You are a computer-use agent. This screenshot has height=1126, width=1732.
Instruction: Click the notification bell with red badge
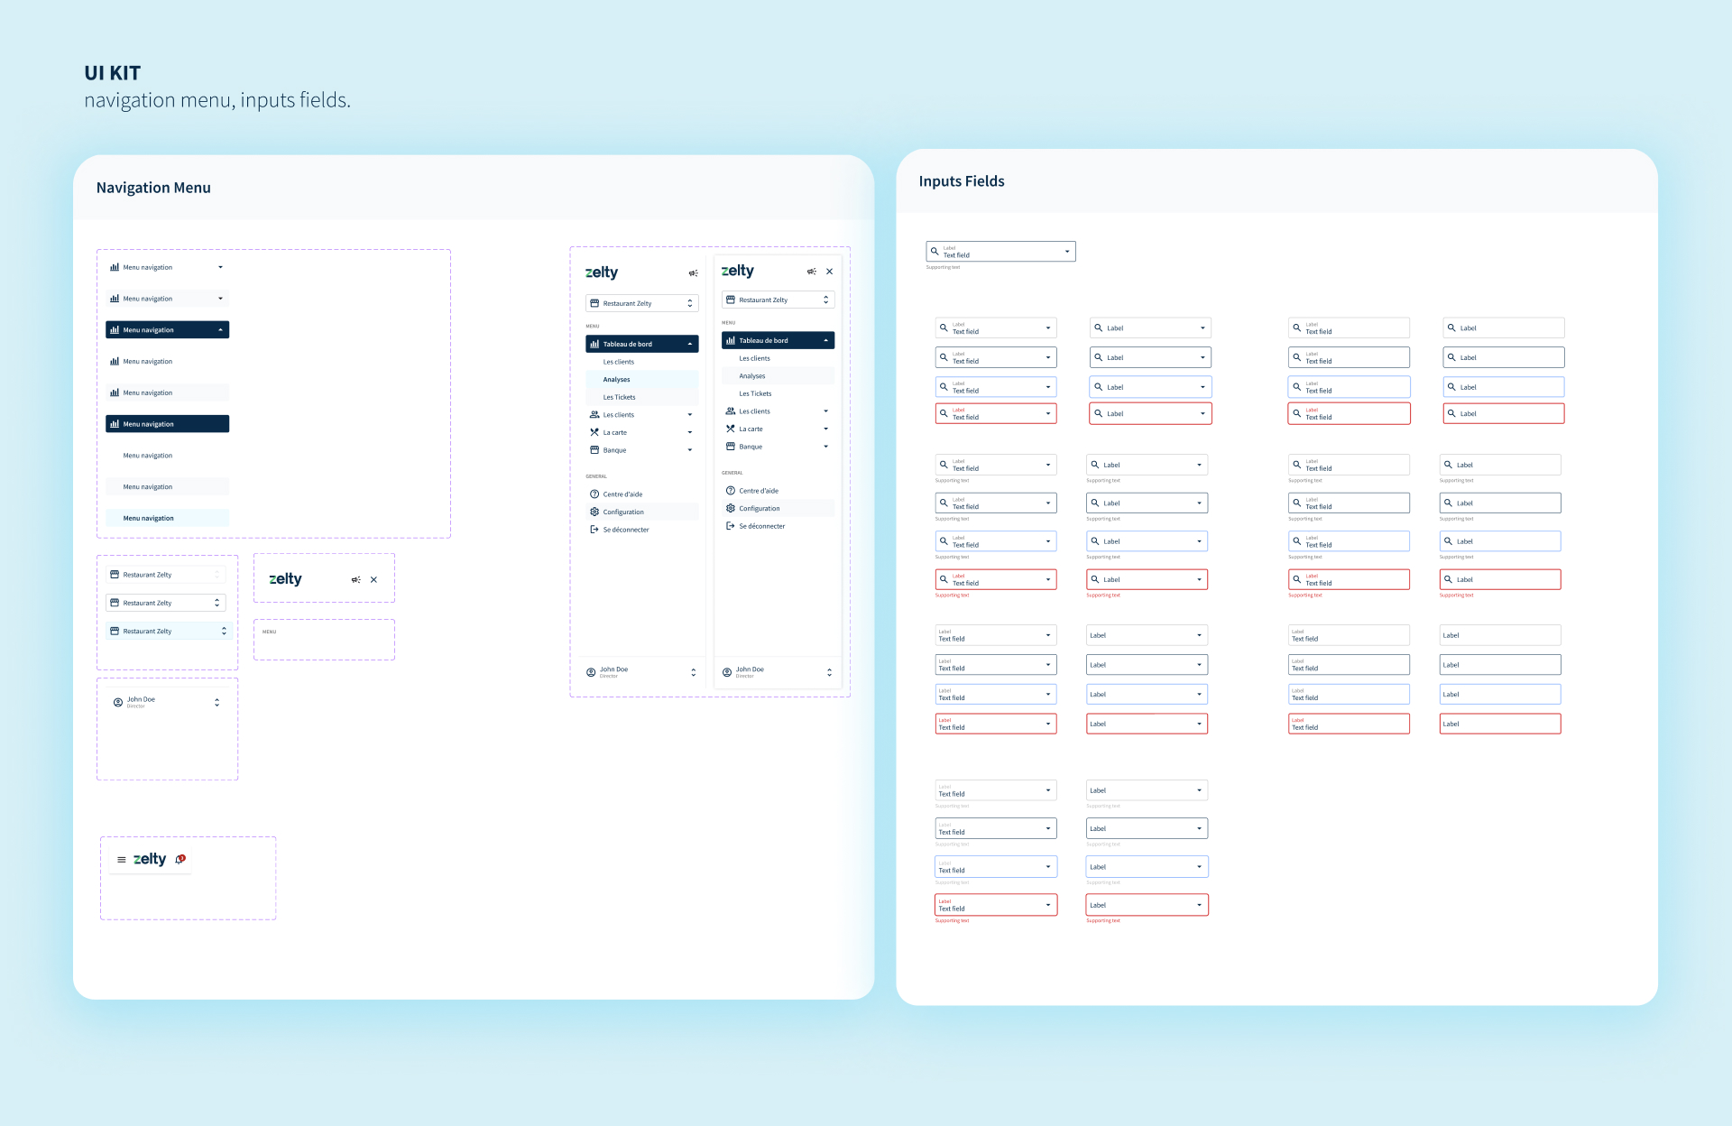pos(180,859)
